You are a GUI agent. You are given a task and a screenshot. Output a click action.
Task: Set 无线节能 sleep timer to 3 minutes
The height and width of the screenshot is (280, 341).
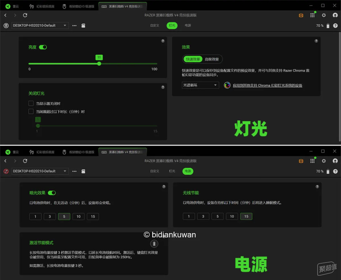point(203,216)
